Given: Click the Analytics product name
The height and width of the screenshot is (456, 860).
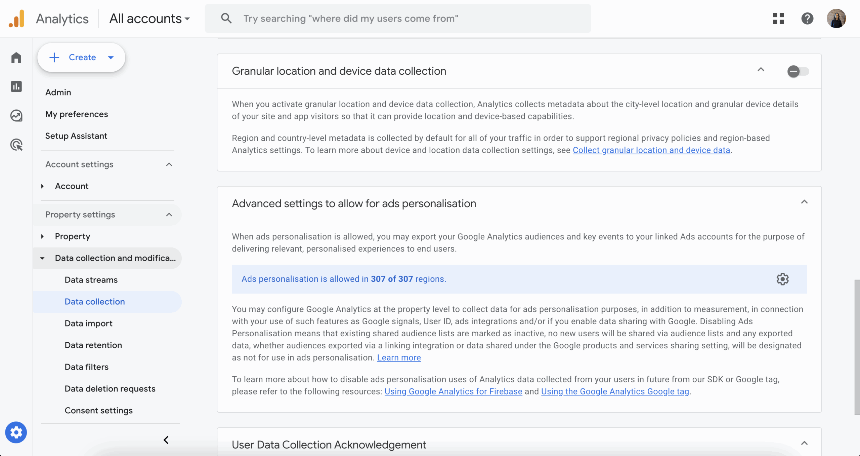Looking at the screenshot, I should tap(62, 18).
